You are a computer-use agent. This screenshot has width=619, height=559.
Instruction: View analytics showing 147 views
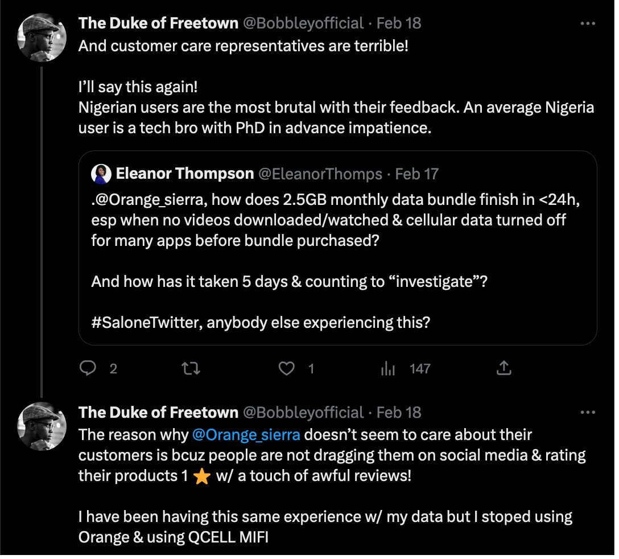pos(388,369)
